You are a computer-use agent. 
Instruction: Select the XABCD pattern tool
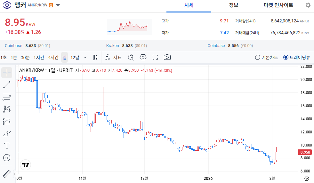(x=7, y=109)
